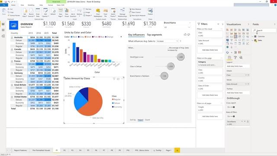Viewport: 277px width, 156px height.
Task: Click New Quick Measure in ribbon
Action: coord(137,16)
